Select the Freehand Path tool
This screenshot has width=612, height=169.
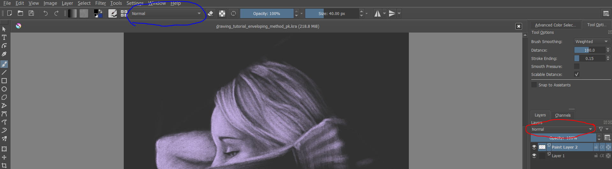point(4,122)
